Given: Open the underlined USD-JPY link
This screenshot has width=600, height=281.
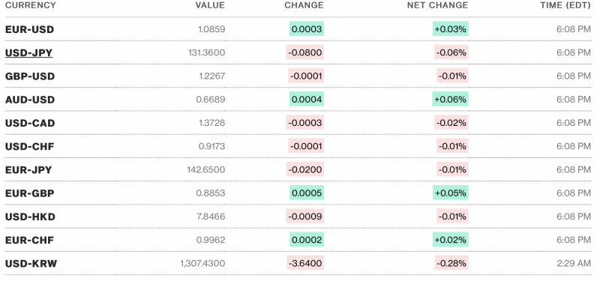Looking at the screenshot, I should pos(28,52).
